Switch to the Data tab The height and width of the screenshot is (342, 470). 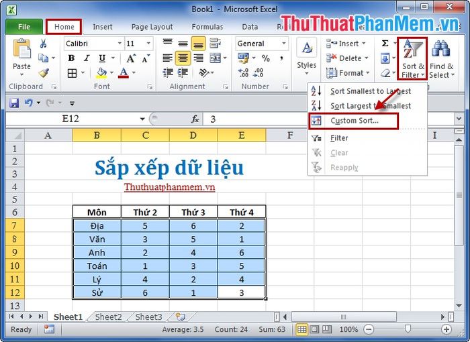click(250, 27)
